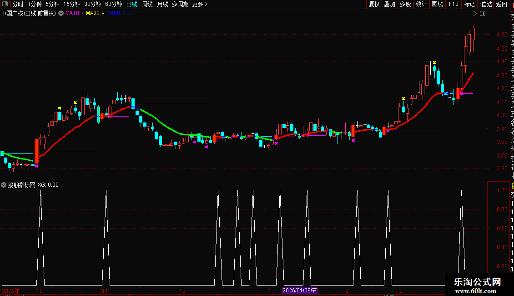
Task: Click the 4.00 price axis label
Action: (x=502, y=115)
